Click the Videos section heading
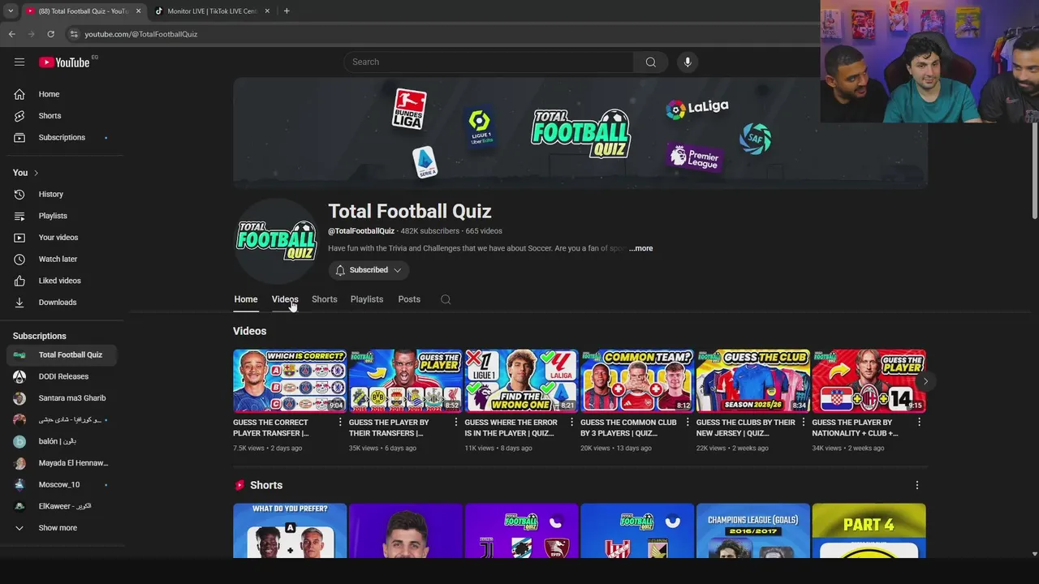1039x584 pixels. 249,331
